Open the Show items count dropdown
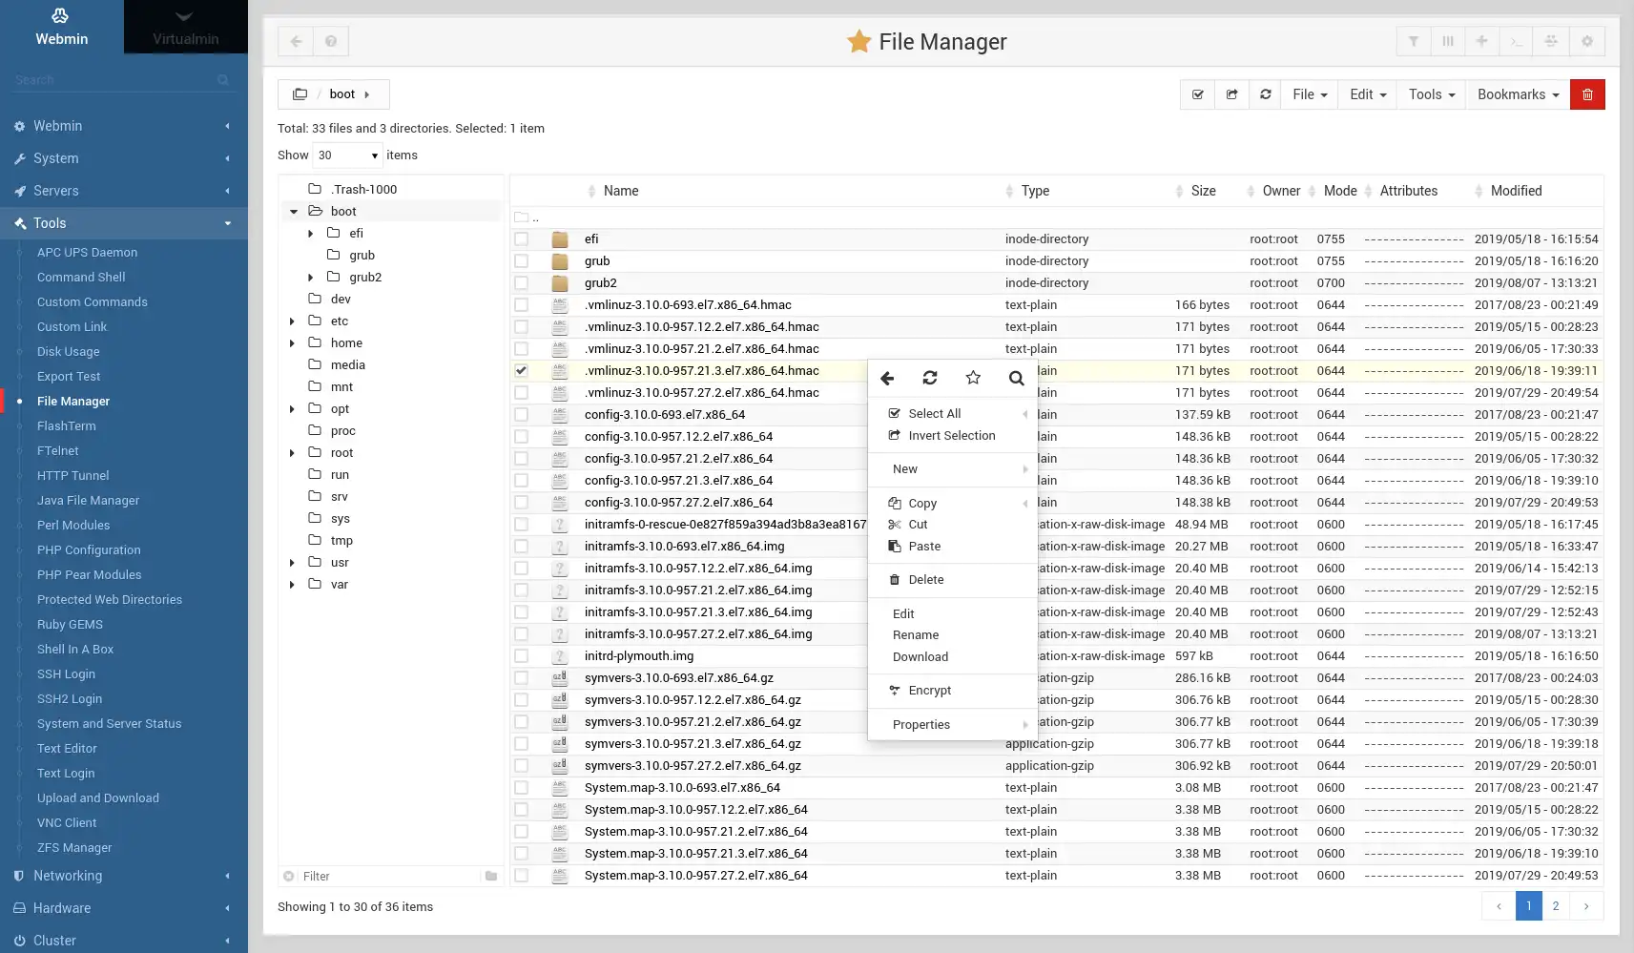Image resolution: width=1634 pixels, height=953 pixels. point(348,155)
